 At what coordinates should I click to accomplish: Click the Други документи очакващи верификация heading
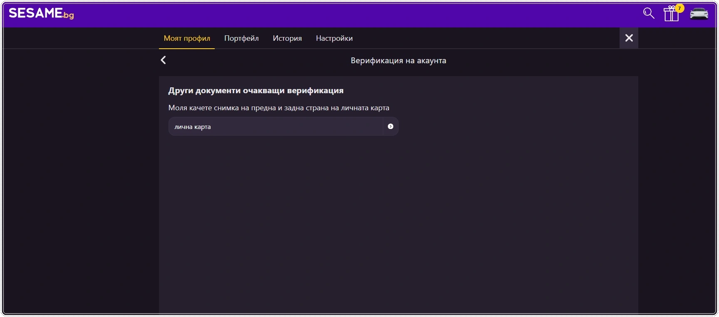point(256,91)
